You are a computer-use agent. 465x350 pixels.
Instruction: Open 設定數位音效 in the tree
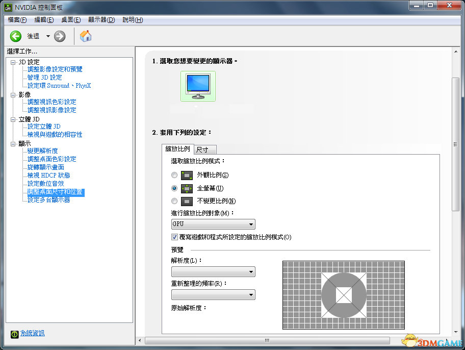click(x=46, y=184)
